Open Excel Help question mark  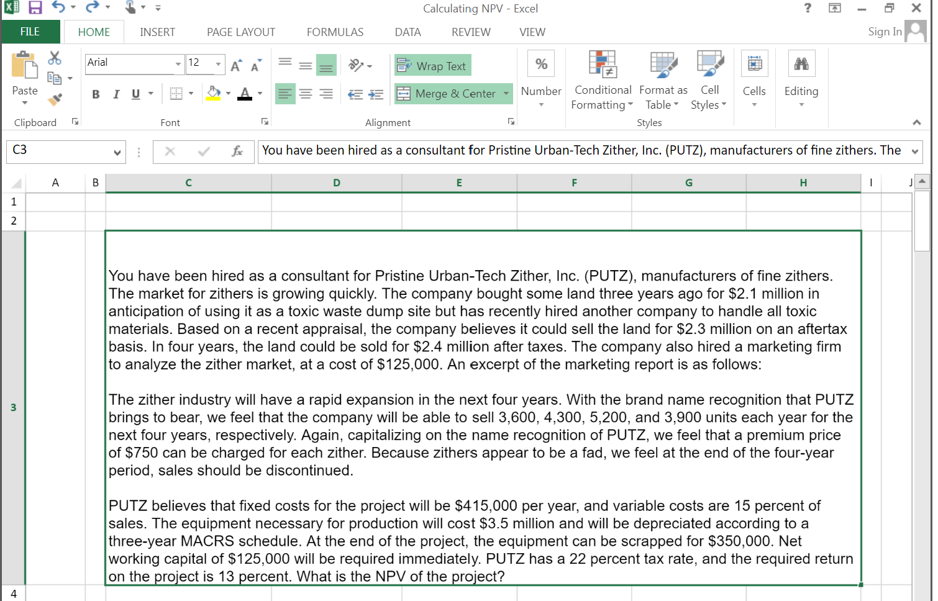point(808,8)
